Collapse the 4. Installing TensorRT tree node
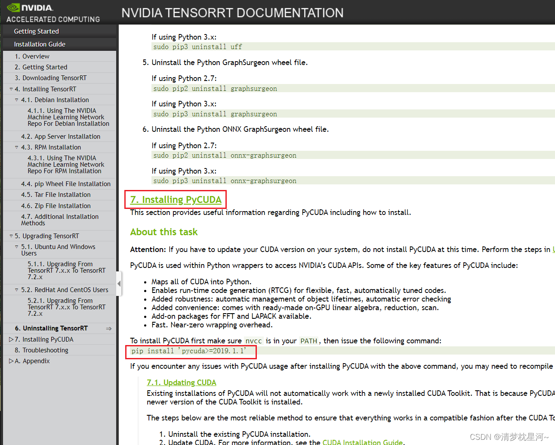The image size is (555, 445). pos(11,89)
